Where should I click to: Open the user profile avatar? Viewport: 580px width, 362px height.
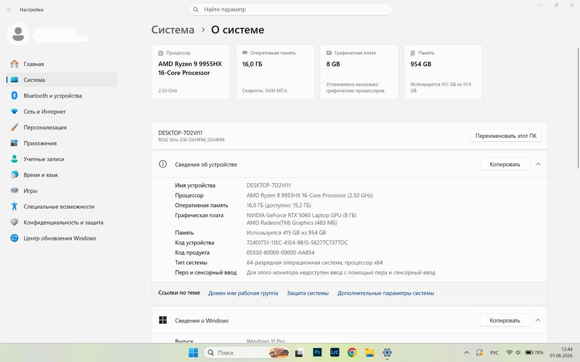18,34
